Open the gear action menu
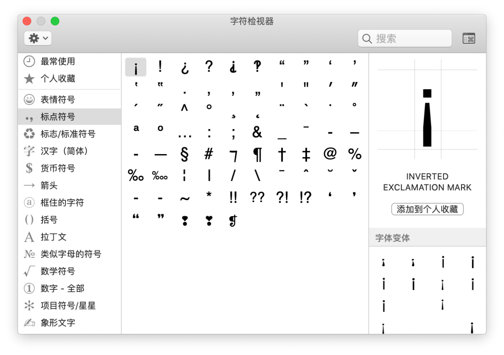 point(38,38)
